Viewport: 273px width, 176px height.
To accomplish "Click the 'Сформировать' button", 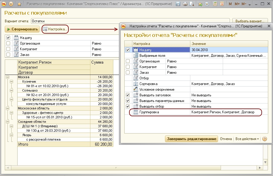I will pos(22,29).
